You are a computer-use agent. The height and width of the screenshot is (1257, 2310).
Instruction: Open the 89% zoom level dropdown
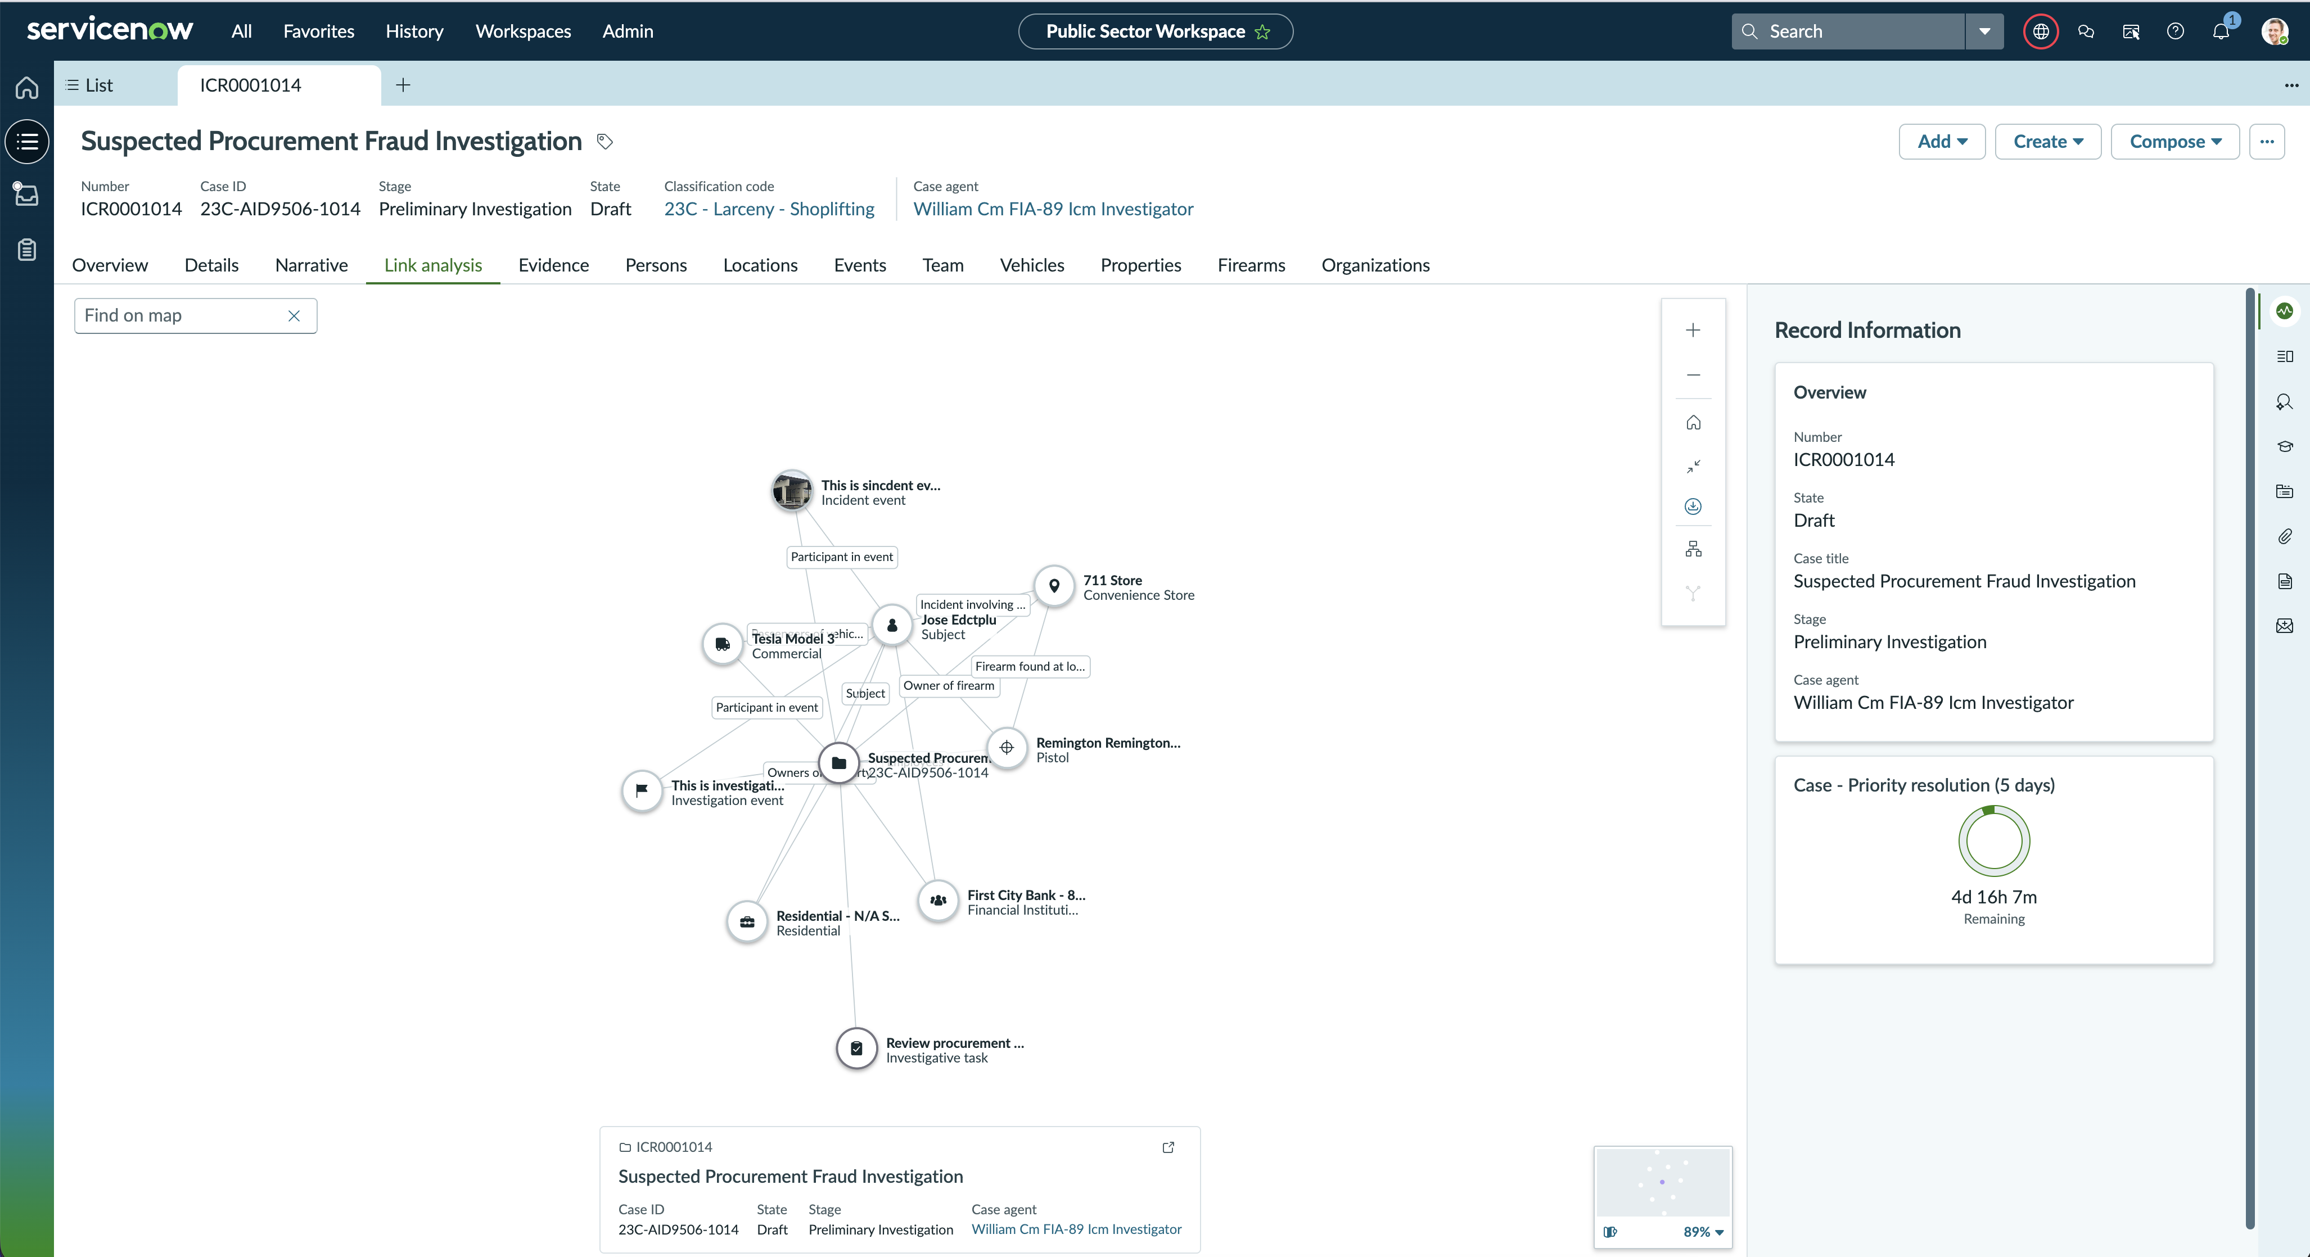[x=1703, y=1232]
